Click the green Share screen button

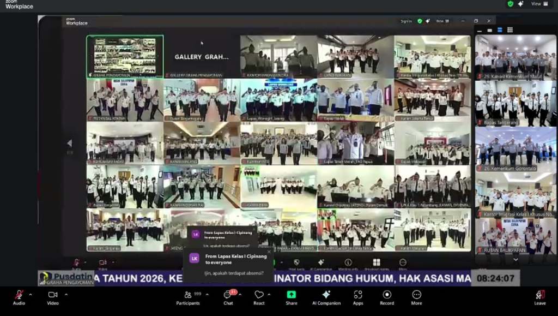[x=292, y=295]
